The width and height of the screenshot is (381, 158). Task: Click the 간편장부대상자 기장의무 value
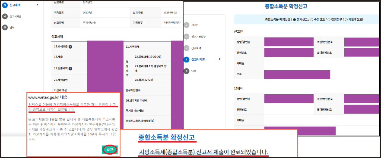(x=172, y=23)
